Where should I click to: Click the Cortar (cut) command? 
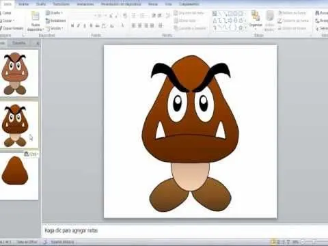(5, 13)
